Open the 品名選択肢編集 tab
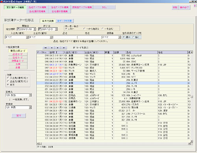The width and height of the screenshot is (197, 153). [37, 11]
